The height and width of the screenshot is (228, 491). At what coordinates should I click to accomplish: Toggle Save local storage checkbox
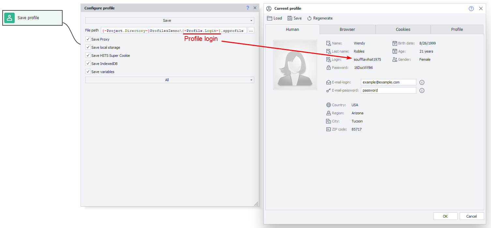(x=88, y=47)
